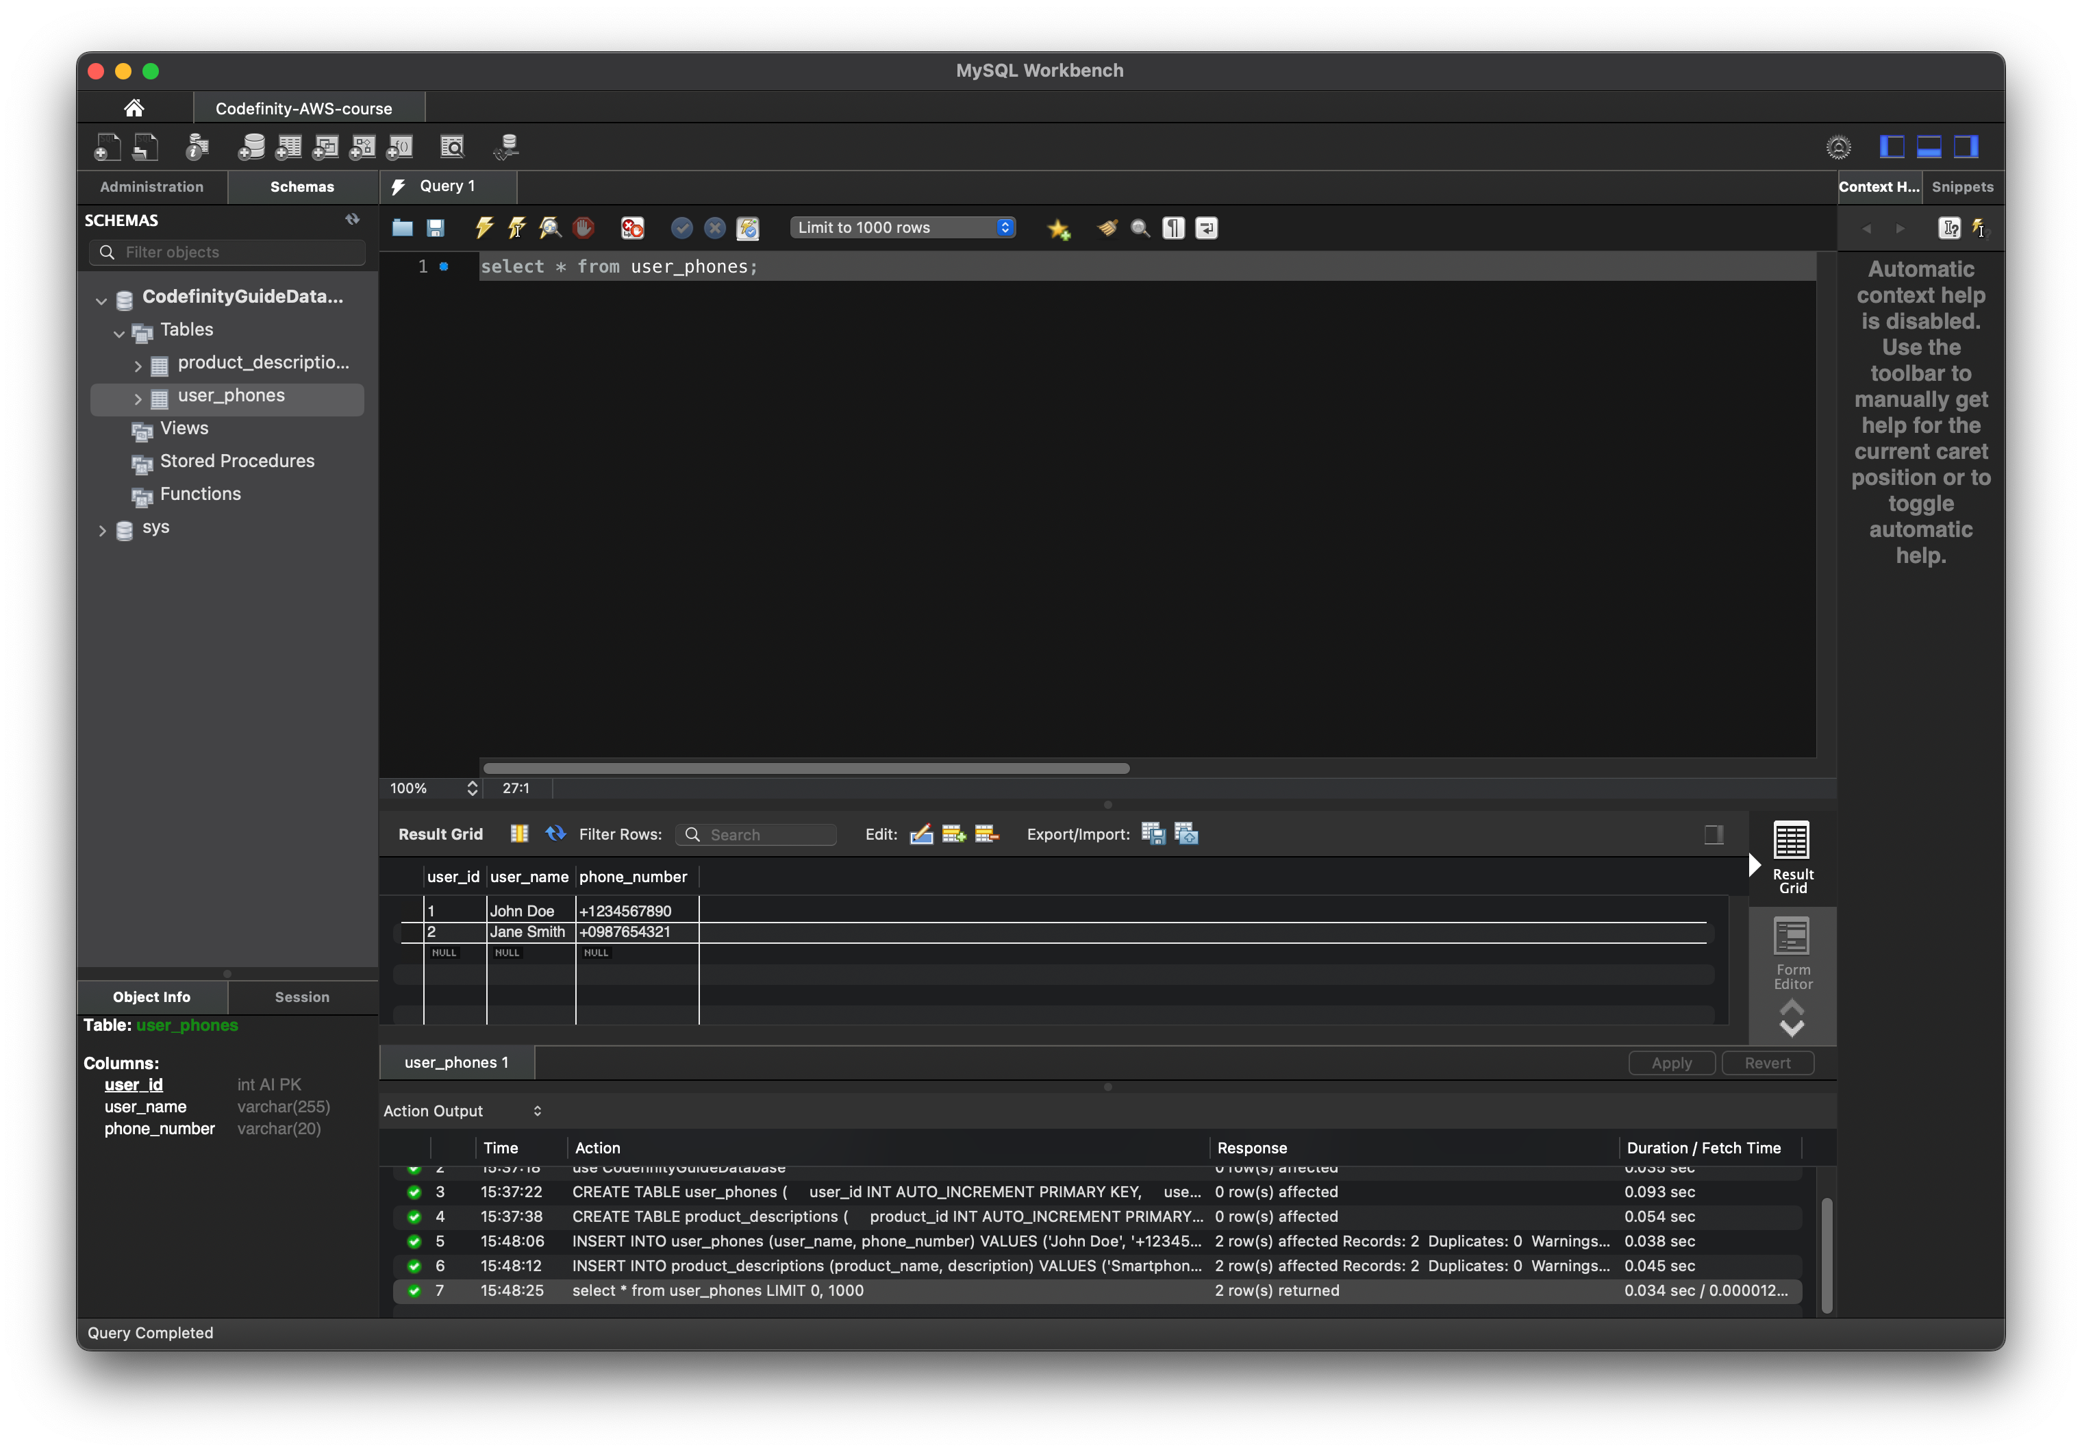
Task: Switch to the Schemas tab
Action: pyautogui.click(x=302, y=187)
